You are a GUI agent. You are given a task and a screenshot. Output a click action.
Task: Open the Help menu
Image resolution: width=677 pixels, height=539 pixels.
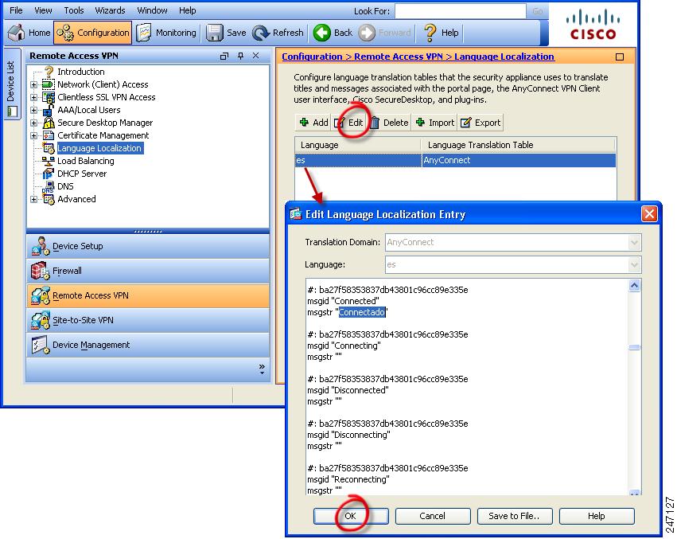click(188, 10)
